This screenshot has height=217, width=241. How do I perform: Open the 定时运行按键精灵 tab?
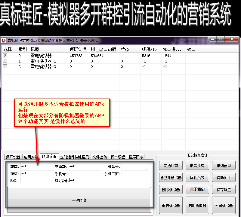[x=74, y=157]
